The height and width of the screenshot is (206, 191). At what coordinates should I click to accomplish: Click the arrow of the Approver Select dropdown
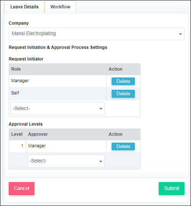pos(101,161)
